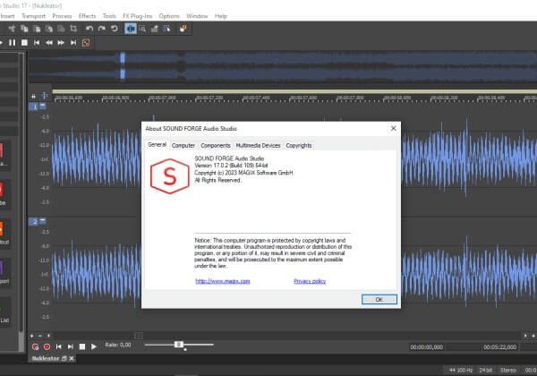Click the red S SOUND FORGE logo
The image size is (537, 376).
point(170,176)
